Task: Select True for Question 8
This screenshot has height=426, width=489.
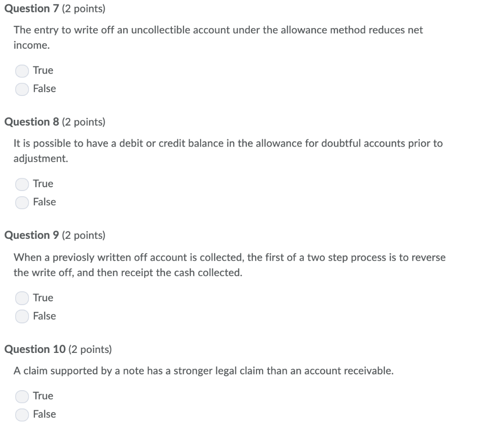Action: (x=21, y=184)
